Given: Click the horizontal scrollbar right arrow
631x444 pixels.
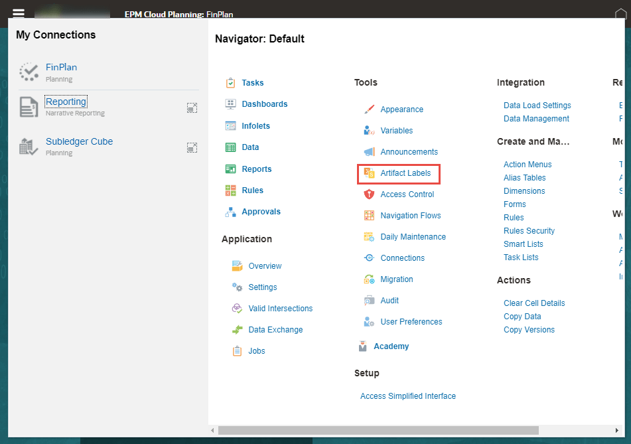Looking at the screenshot, I should coord(618,431).
